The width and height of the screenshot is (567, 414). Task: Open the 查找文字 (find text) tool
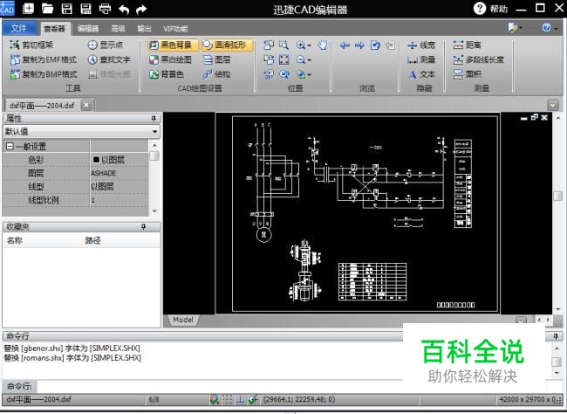pyautogui.click(x=109, y=59)
